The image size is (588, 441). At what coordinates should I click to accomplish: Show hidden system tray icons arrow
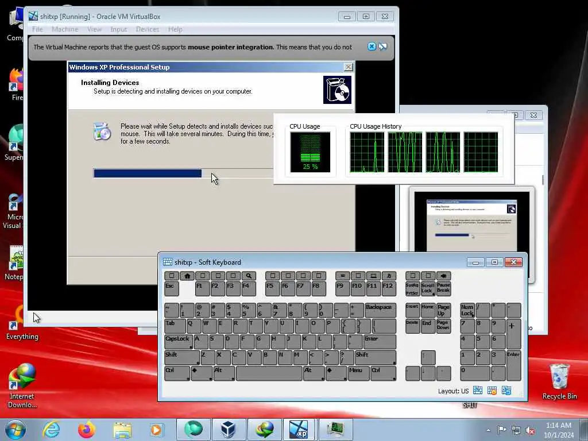488,430
